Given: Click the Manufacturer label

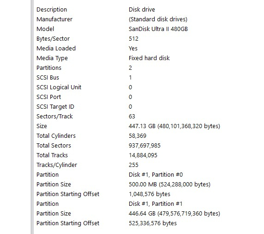Looking at the screenshot, I should (54, 19).
